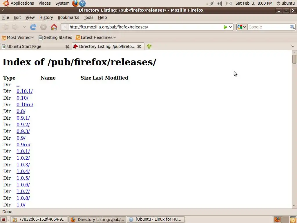Click the scrollbar up arrow
297x223 pixels.
(294, 52)
